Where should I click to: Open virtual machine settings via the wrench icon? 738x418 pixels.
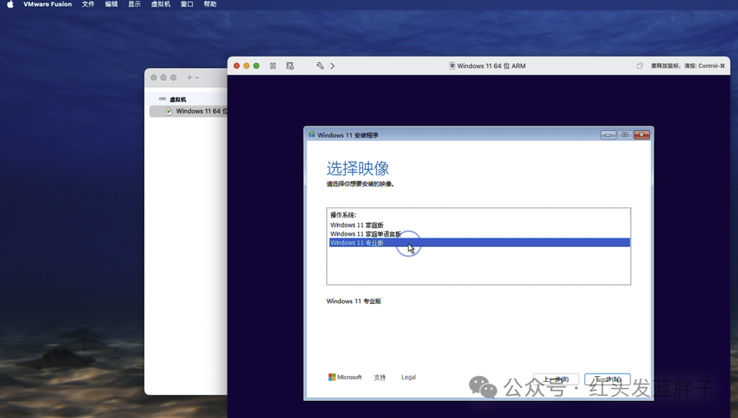pos(320,66)
